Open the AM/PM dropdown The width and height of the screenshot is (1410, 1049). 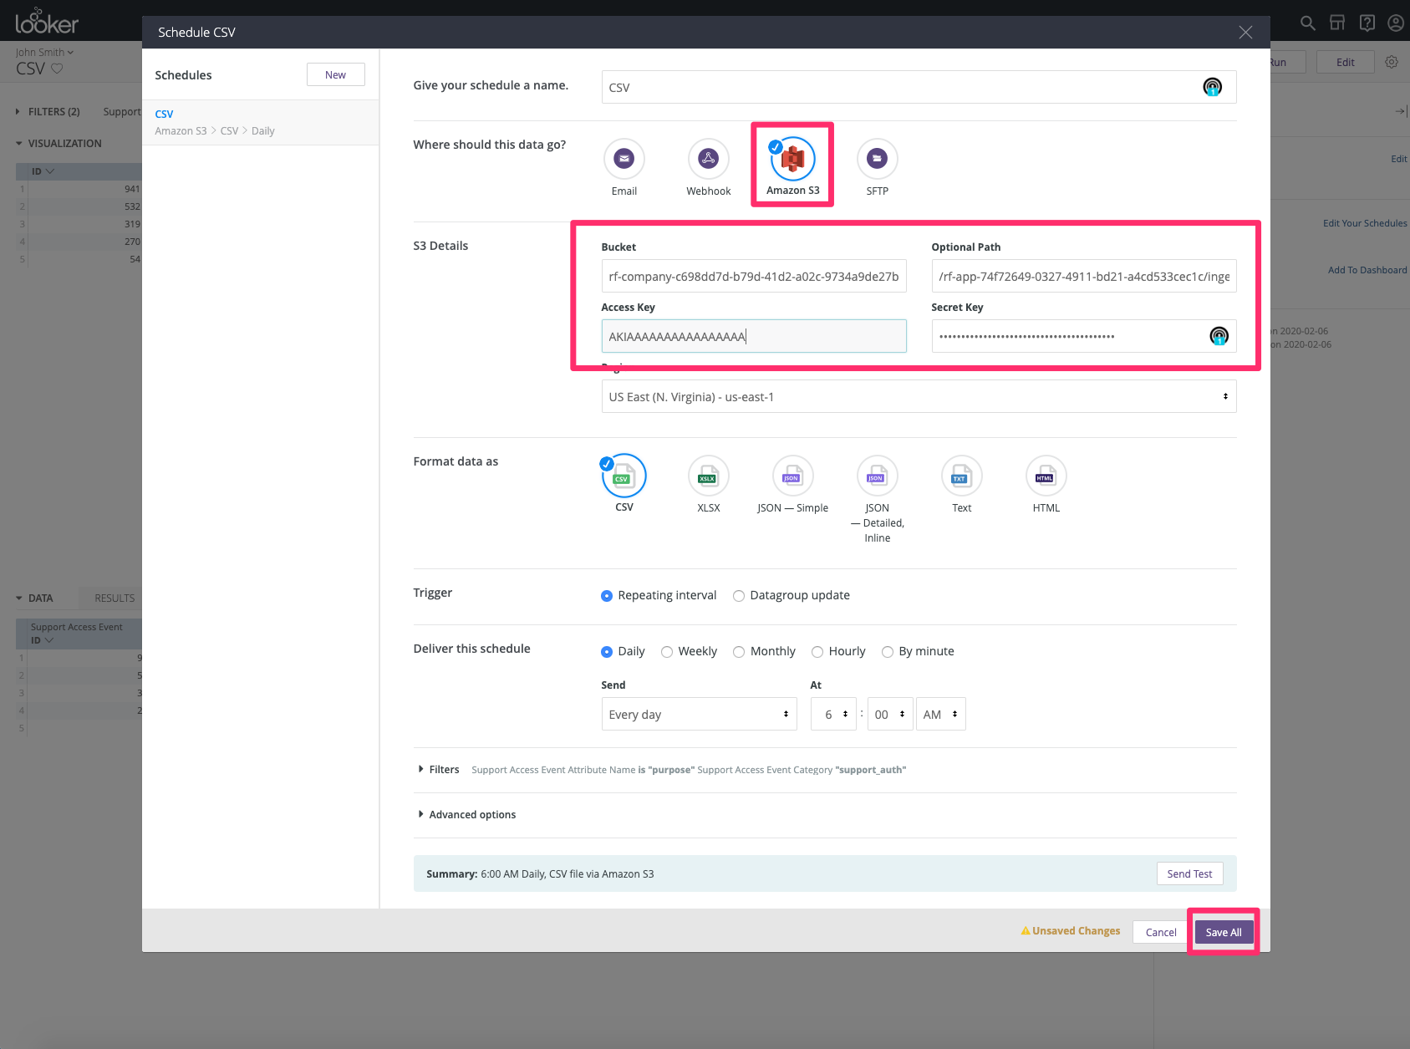pos(941,714)
